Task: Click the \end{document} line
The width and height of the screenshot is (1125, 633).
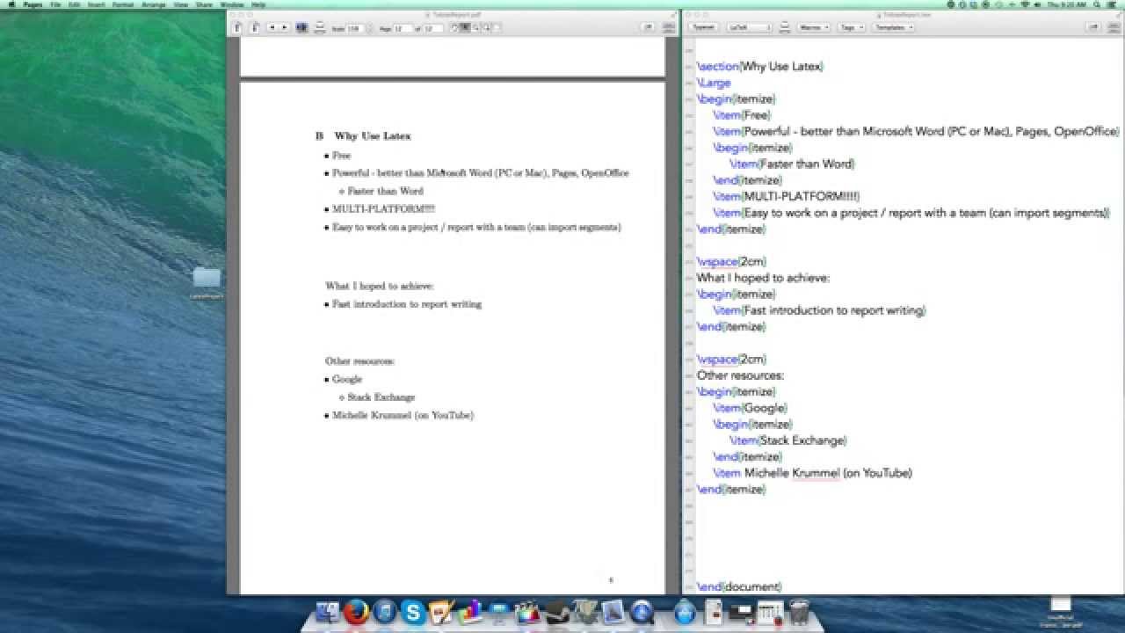Action: 739,586
